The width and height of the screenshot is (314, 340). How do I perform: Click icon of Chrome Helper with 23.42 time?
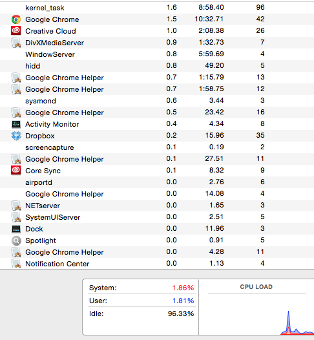coord(16,112)
